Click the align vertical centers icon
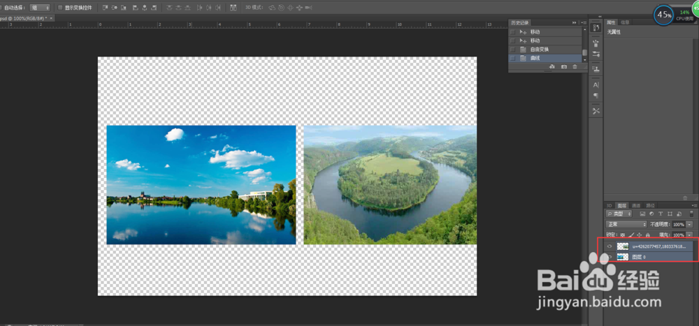This screenshot has height=326, width=699. [115, 8]
